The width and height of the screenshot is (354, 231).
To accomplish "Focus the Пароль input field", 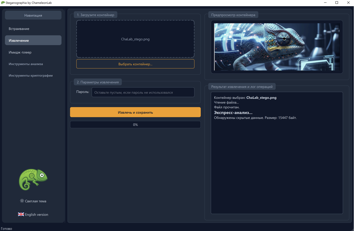I will point(143,92).
